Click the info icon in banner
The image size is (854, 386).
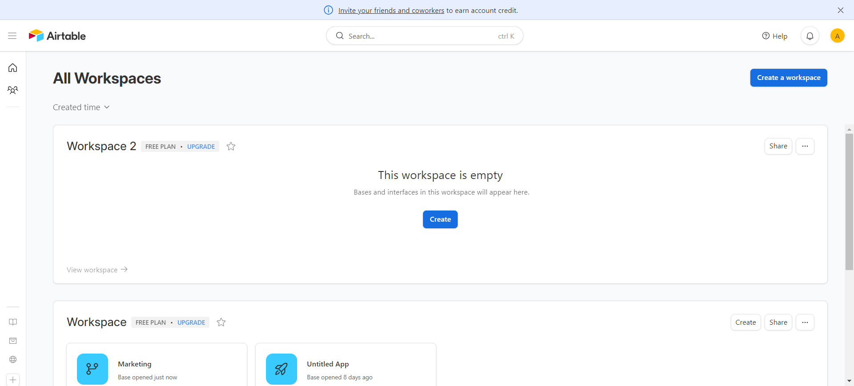pos(328,10)
